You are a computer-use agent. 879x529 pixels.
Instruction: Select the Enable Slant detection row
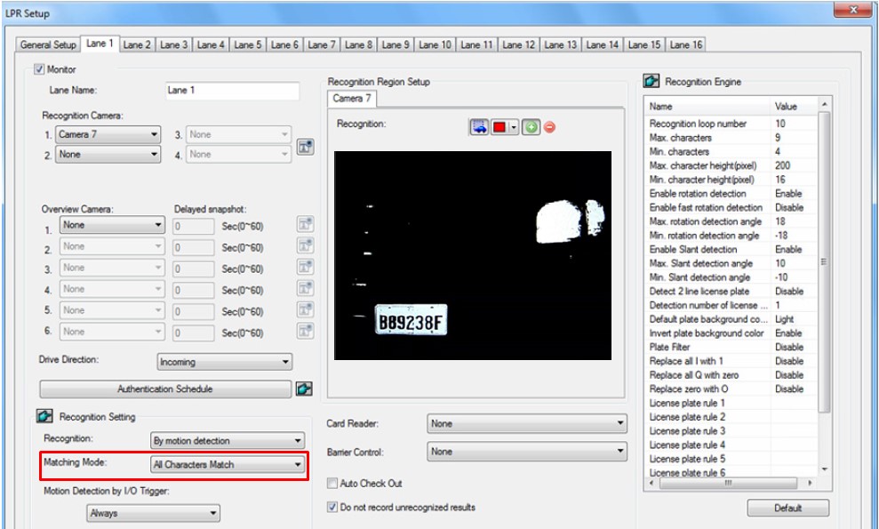pyautogui.click(x=732, y=249)
